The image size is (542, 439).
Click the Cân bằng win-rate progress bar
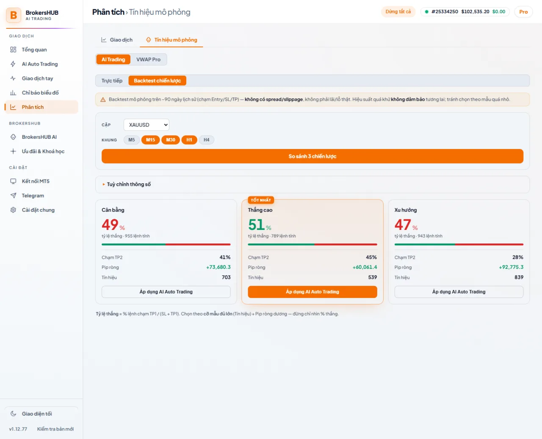166,244
